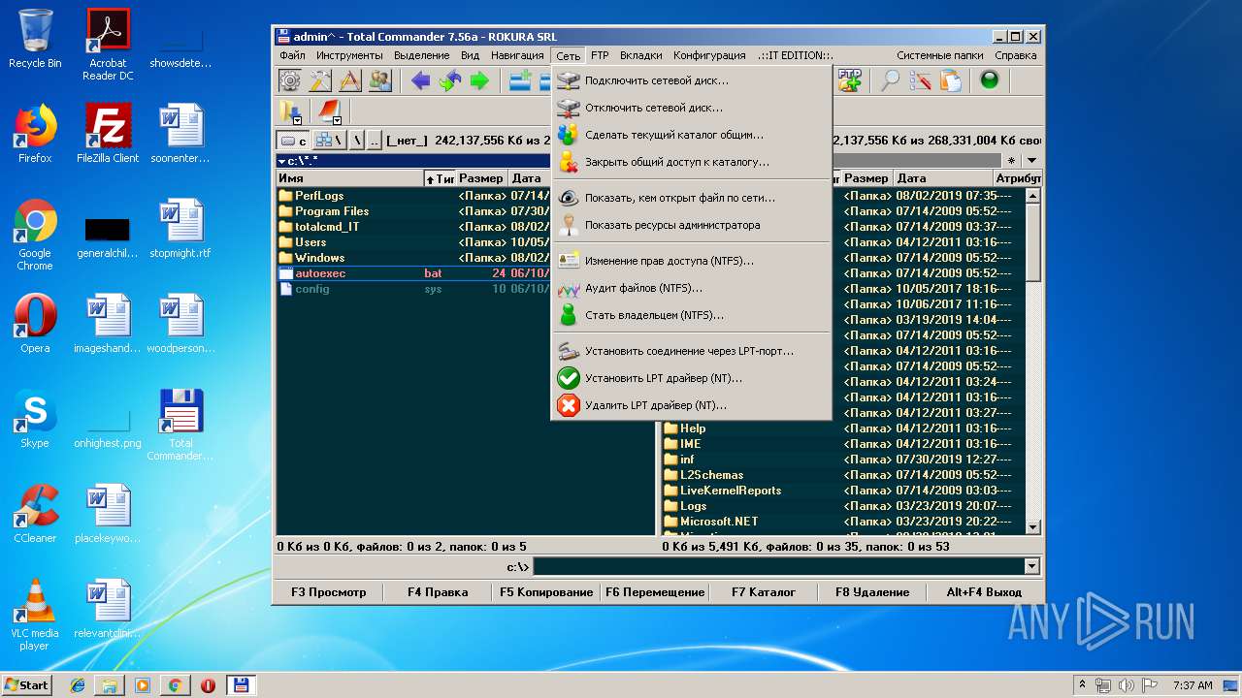Open search with the magnifier icon
The height and width of the screenshot is (698, 1242).
point(890,80)
